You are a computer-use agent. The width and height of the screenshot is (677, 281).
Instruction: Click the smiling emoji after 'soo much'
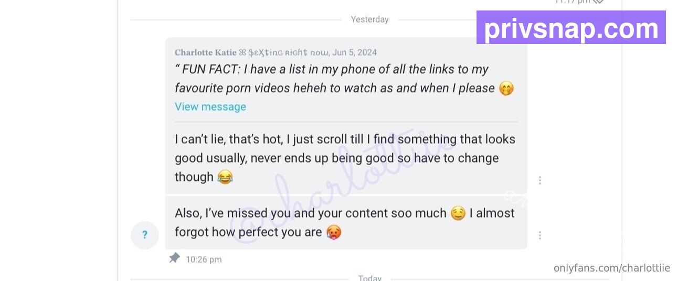click(458, 213)
